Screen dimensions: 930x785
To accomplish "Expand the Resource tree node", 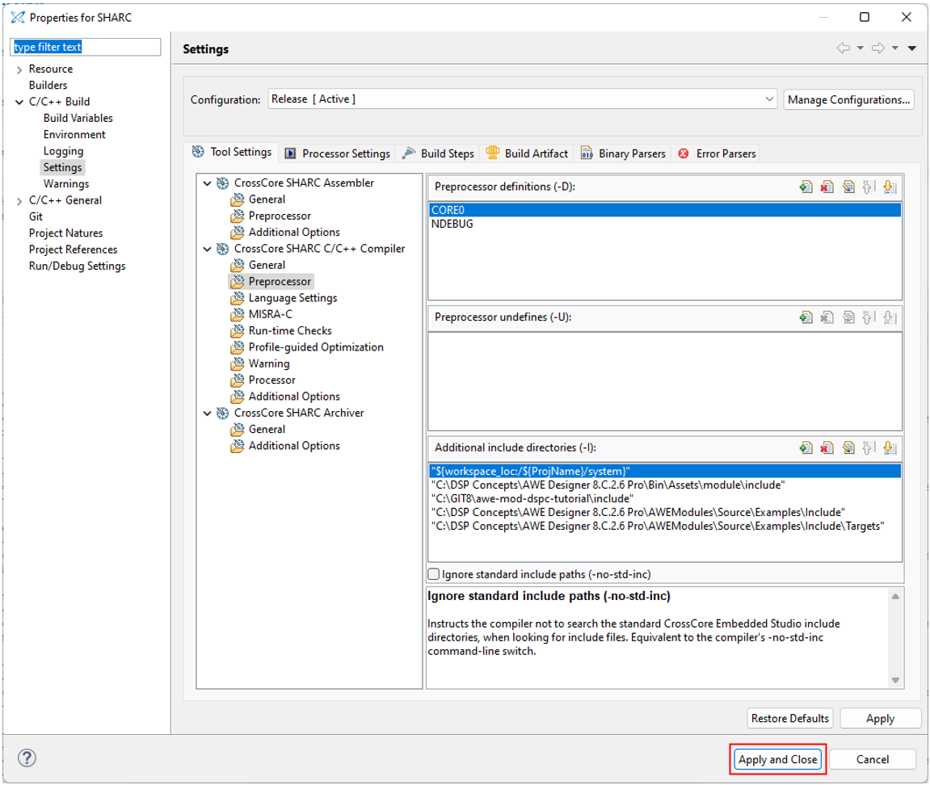I will pos(19,69).
